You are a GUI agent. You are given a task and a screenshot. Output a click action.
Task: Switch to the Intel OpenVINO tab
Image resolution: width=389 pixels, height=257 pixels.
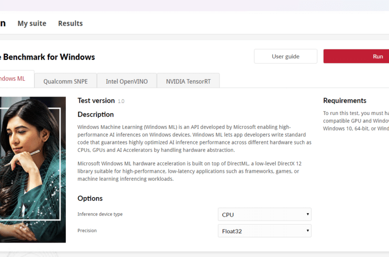(x=127, y=81)
